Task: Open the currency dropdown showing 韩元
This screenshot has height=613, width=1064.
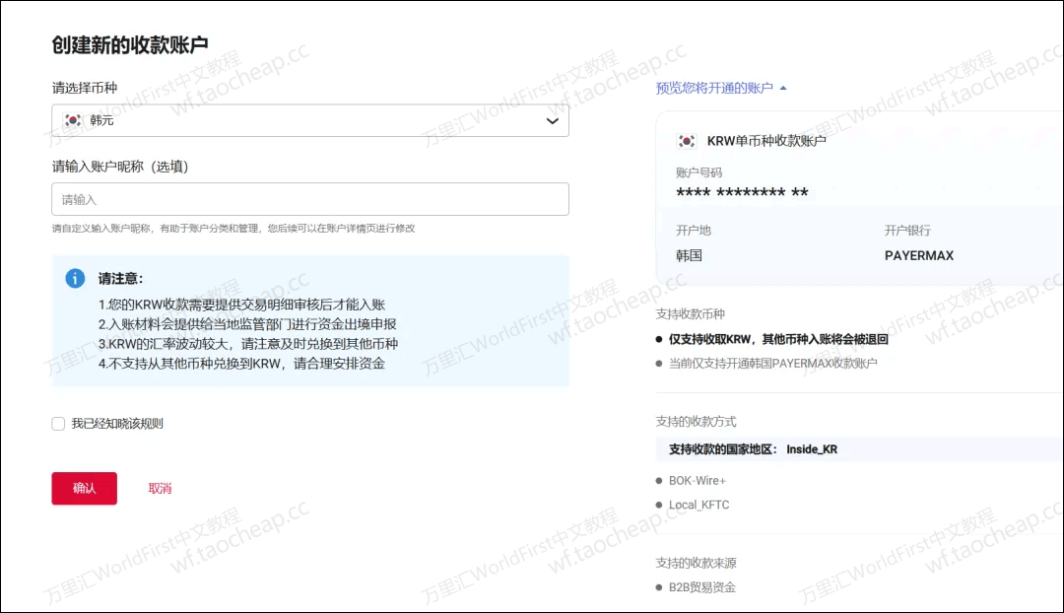Action: (310, 121)
